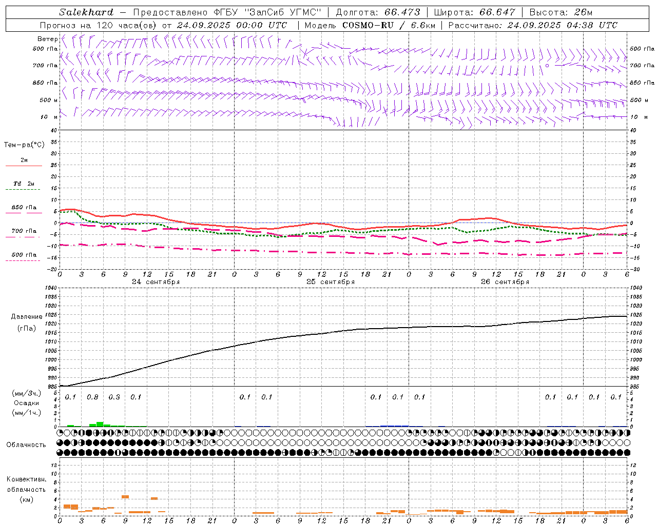This screenshot has height=525, width=657.
Task: Click the "Облачность" cloud cover label
Action: [x=26, y=445]
